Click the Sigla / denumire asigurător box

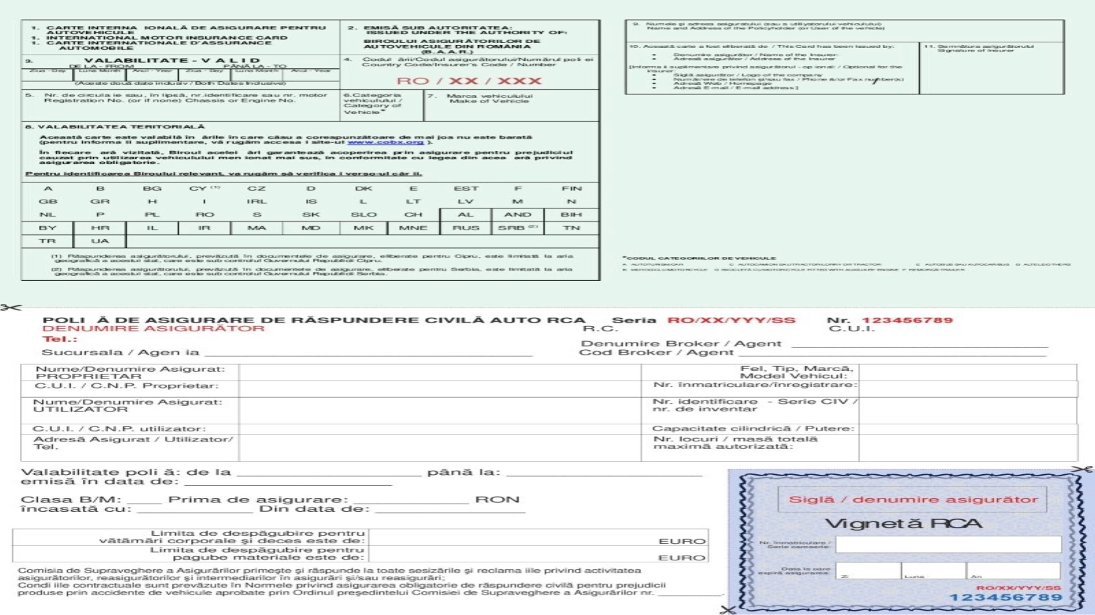point(912,500)
